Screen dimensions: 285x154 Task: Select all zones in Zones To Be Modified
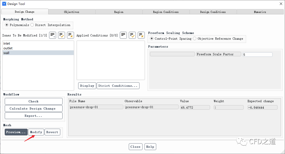61,35
